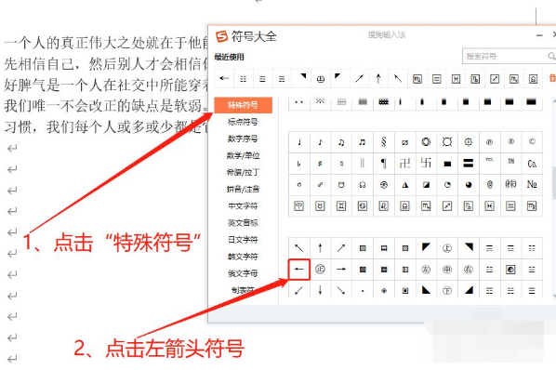Insert the beamed notes ♫ symbol

click(341, 142)
